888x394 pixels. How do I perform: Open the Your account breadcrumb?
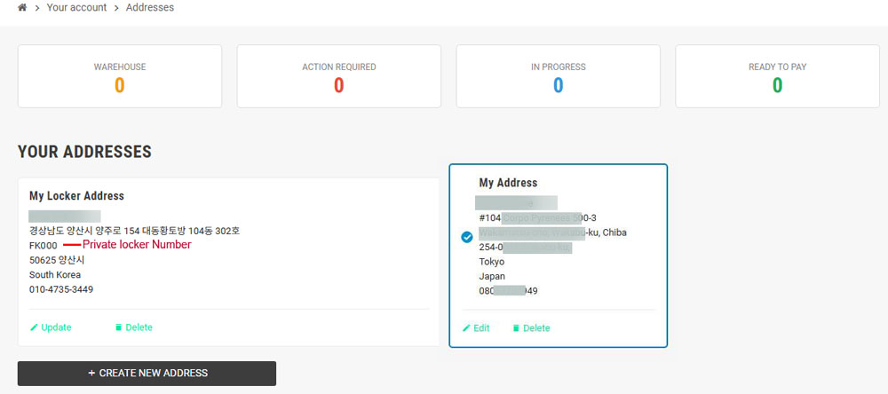pyautogui.click(x=76, y=8)
